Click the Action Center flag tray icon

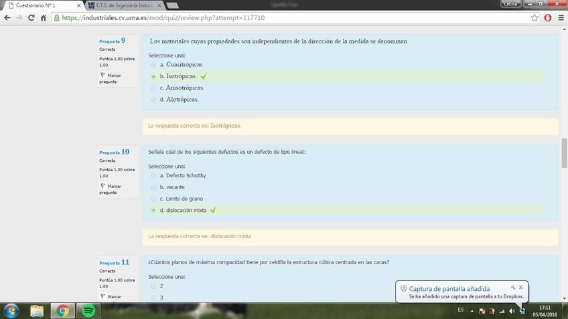pyautogui.click(x=482, y=311)
